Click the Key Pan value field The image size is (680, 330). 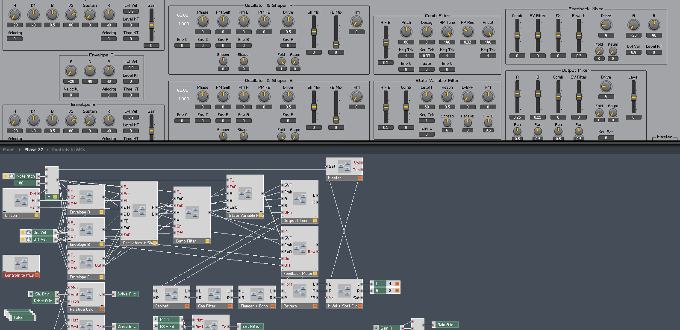(x=606, y=137)
